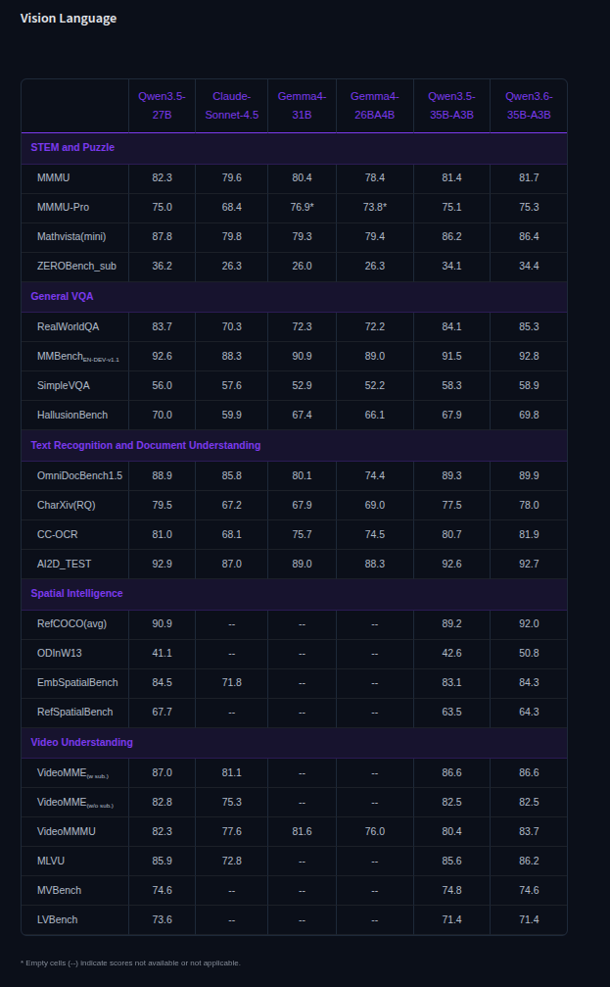
Task: Click the 74.8 score in MVBench row
Action: coord(451,891)
